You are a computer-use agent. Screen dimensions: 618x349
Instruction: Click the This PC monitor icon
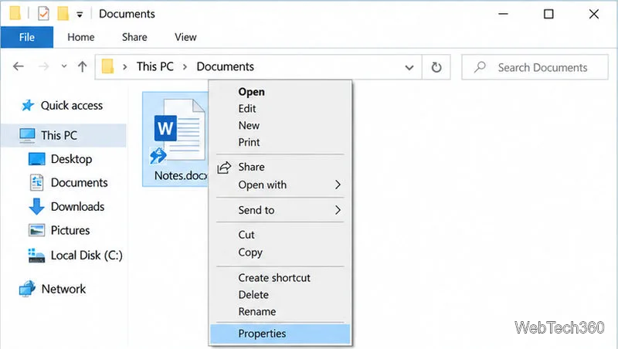(x=27, y=135)
